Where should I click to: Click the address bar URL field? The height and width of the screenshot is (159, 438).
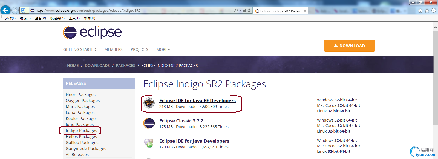coord(131,11)
